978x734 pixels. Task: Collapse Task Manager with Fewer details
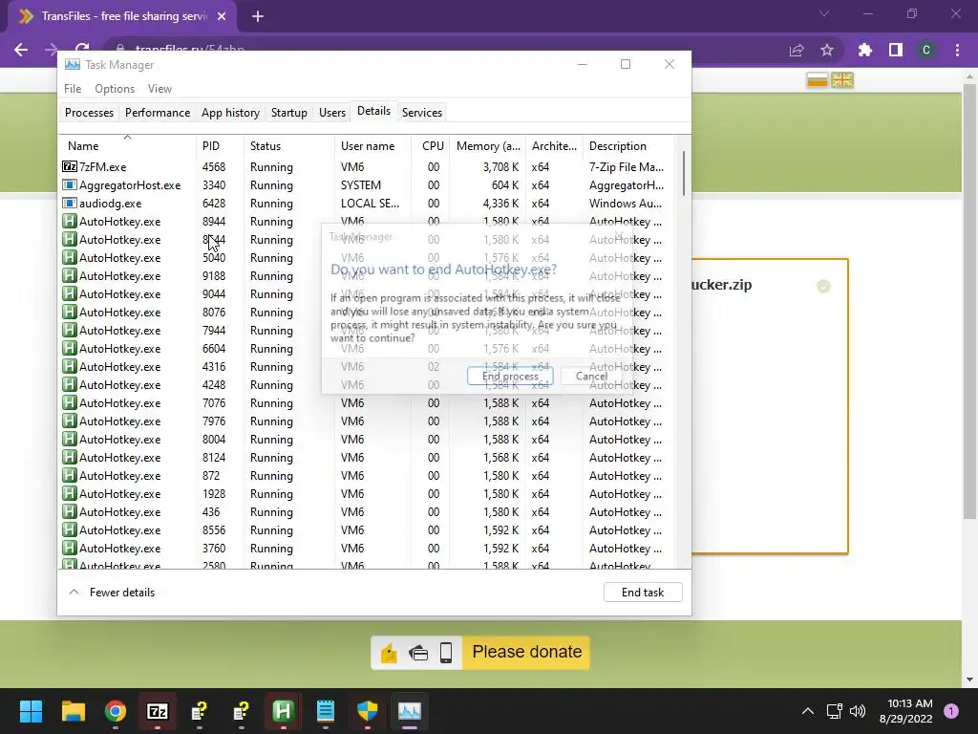coord(112,593)
